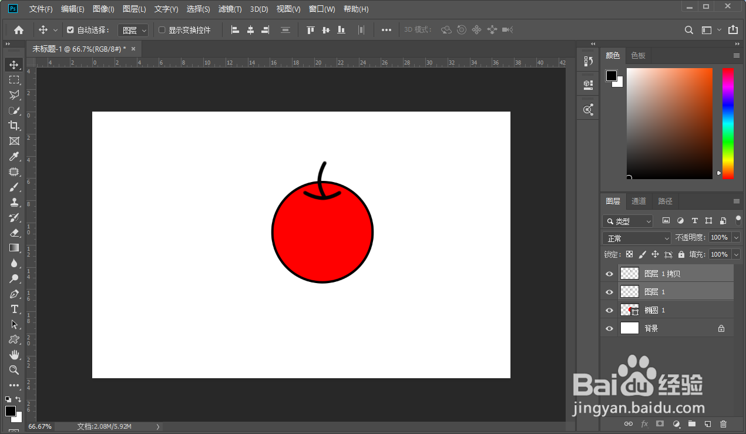Hide the 图层 1 拷贝 layer
The image size is (746, 434).
pos(609,274)
